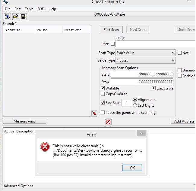Click the Start address field
196x191 pixels.
[142, 74]
